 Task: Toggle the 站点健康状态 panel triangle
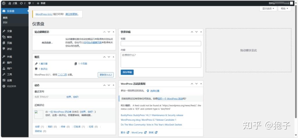[x=113, y=32]
